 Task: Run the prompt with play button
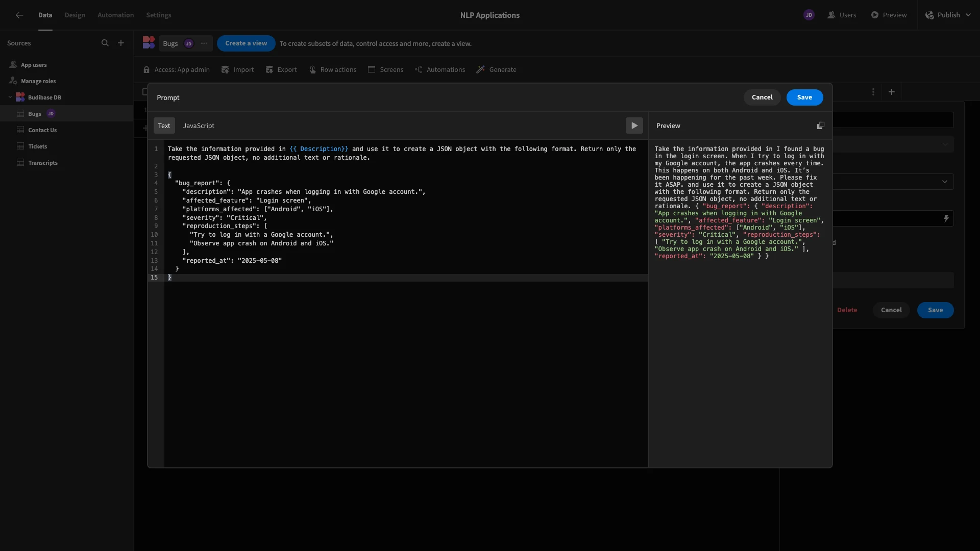pos(634,126)
